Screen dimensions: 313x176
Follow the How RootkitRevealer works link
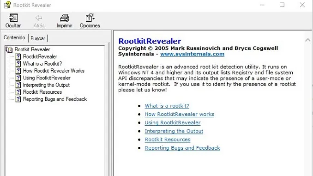pos(180,114)
